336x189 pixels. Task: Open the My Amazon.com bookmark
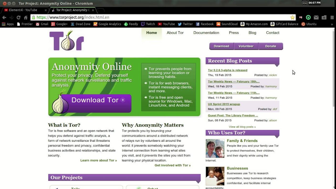(254, 24)
